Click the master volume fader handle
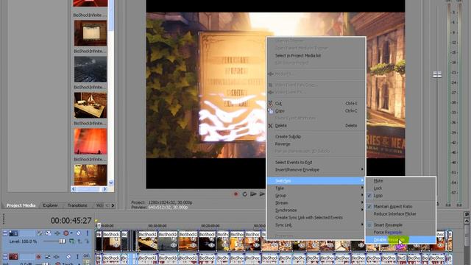 pyautogui.click(x=437, y=74)
